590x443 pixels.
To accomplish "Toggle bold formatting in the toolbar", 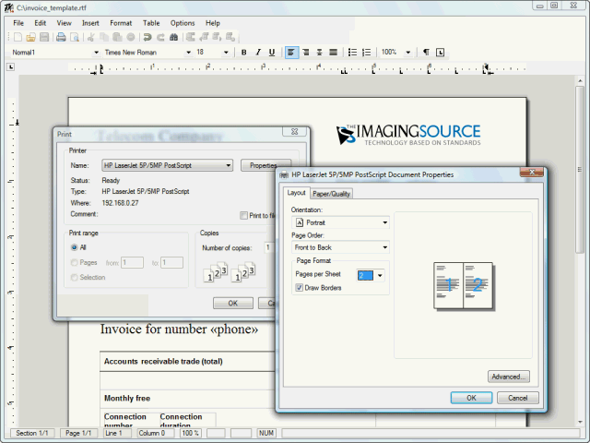I will (x=244, y=53).
